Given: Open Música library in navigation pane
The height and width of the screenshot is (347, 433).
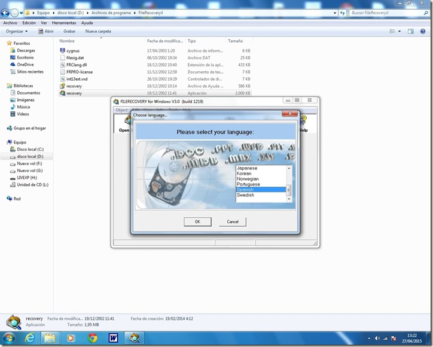Looking at the screenshot, I should (x=23, y=107).
